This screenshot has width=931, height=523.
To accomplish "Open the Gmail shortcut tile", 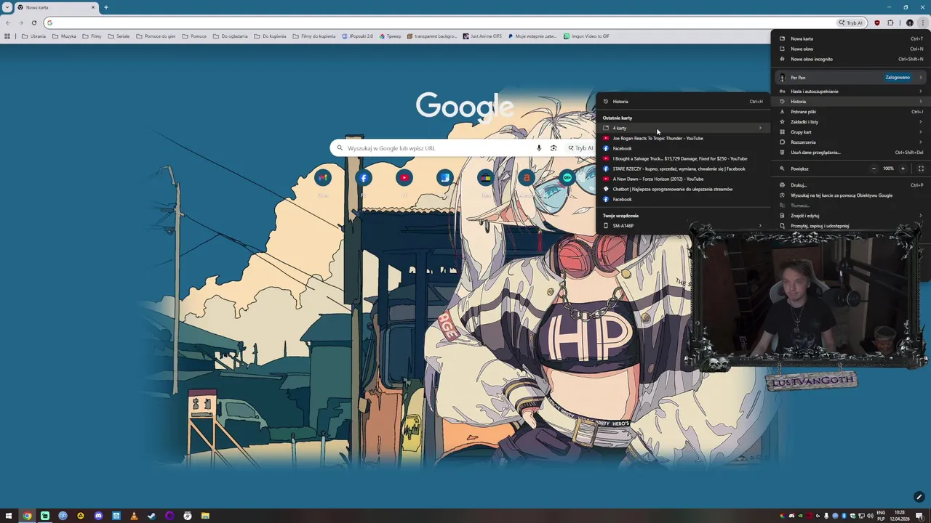I will pyautogui.click(x=323, y=178).
